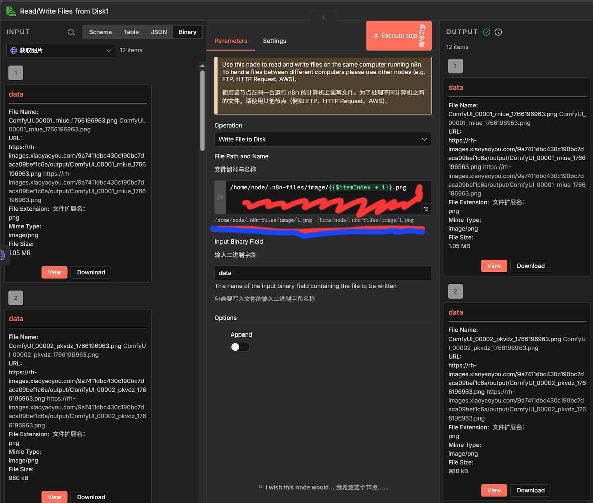Viewport: 593px width, 503px height.
Task: View input item 1 ComfyUI_00001 image
Action: (54, 273)
